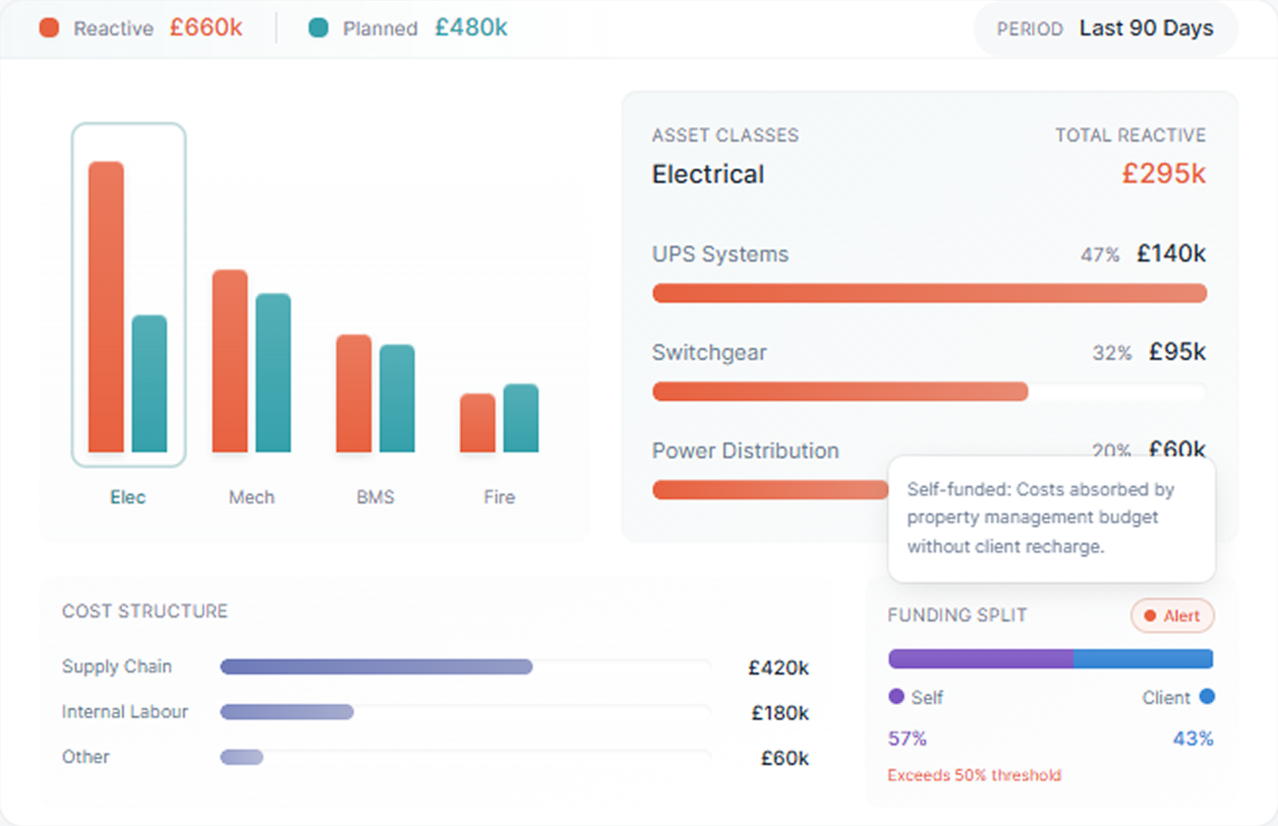
Task: Select the Elec bar group
Action: pyautogui.click(x=128, y=295)
